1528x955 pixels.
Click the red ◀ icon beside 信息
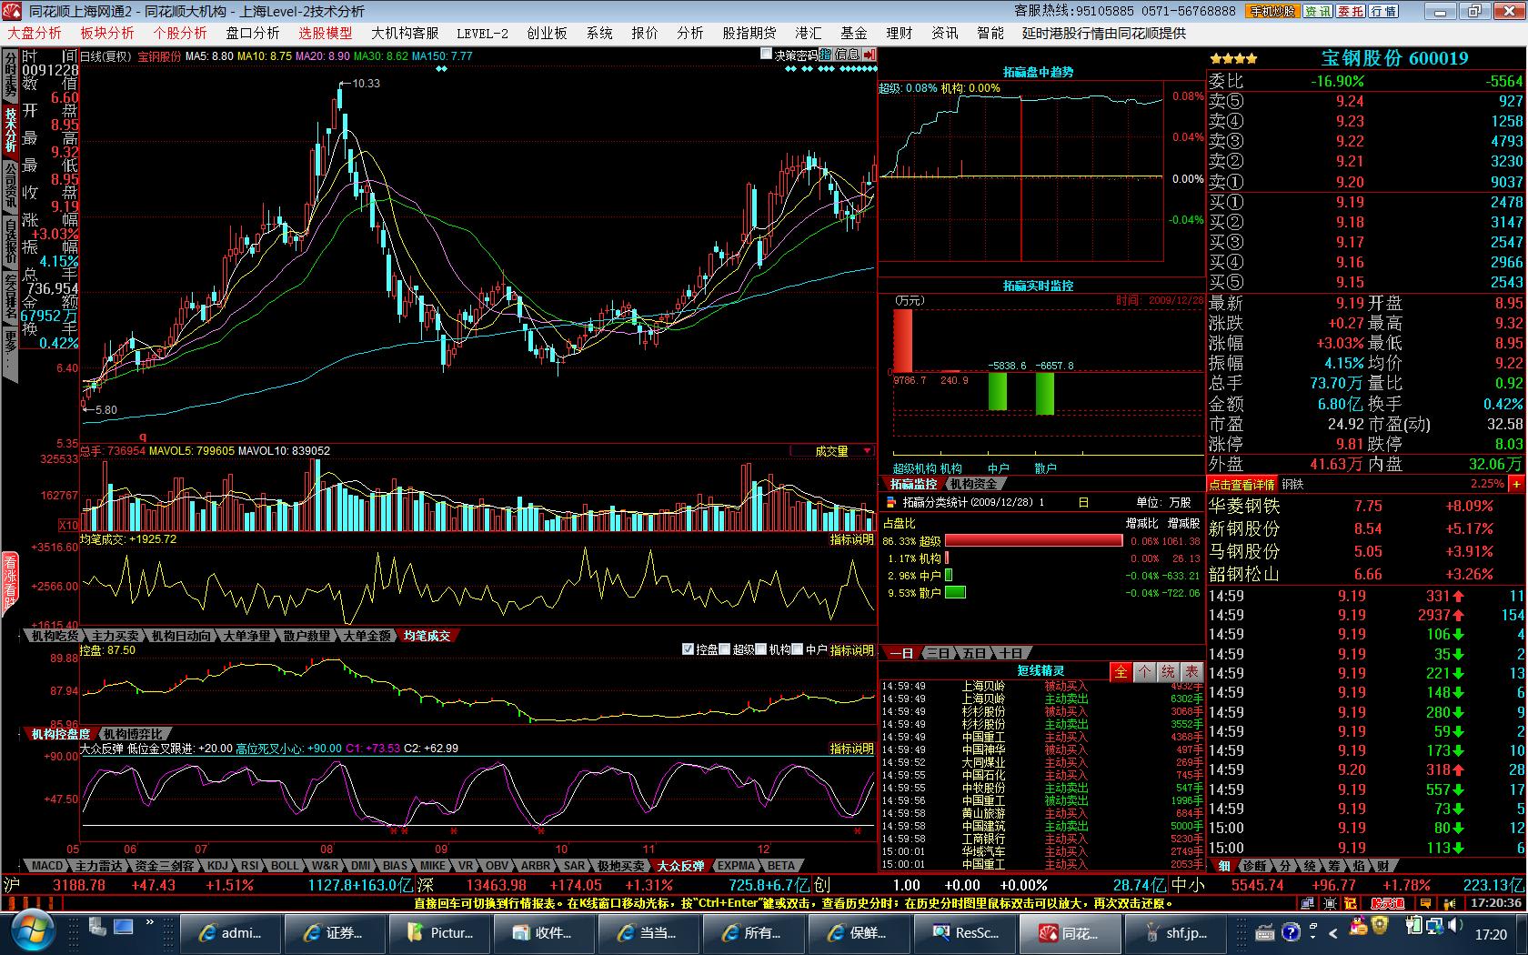[x=870, y=55]
